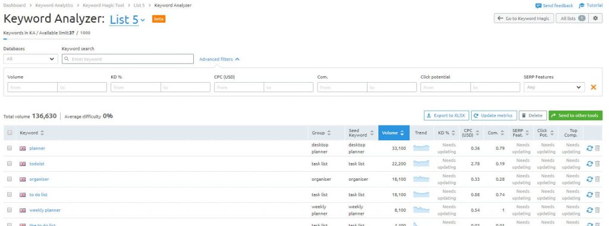This screenshot has width=609, height=226.
Task: Go to List 5 breadcrumb
Action: click(x=139, y=5)
